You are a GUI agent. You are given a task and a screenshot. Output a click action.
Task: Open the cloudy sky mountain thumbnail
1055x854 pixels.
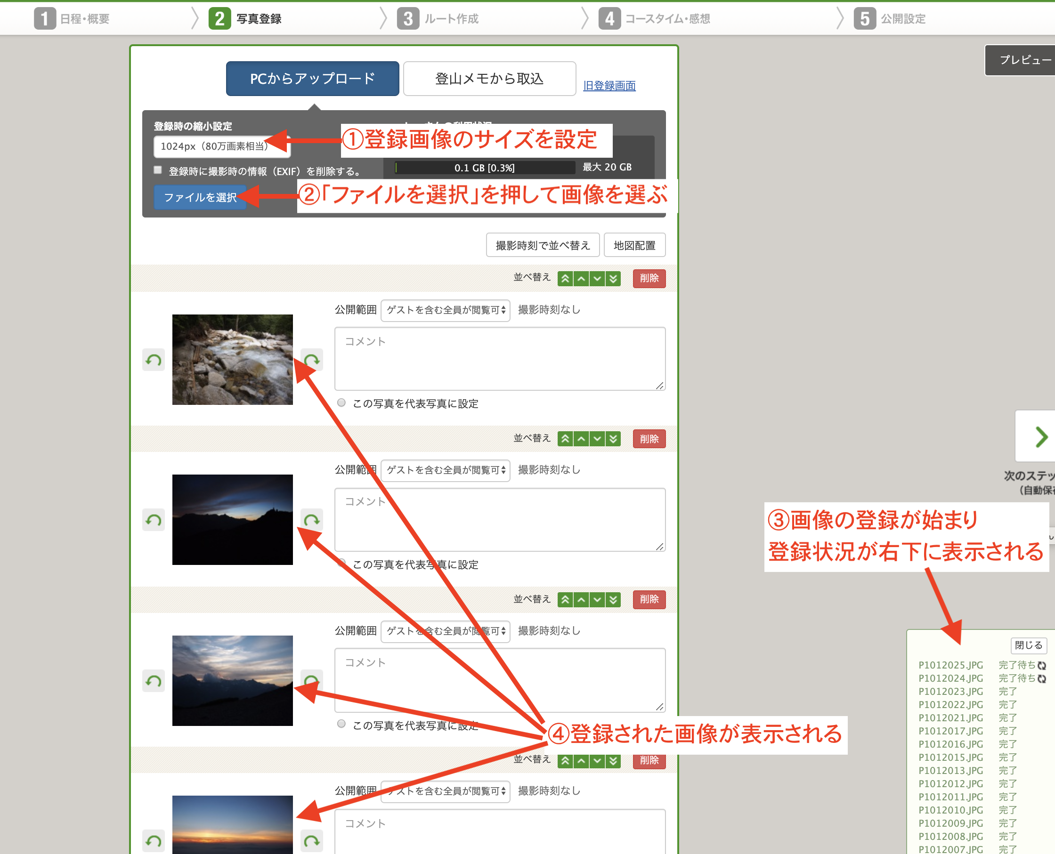[x=232, y=681]
